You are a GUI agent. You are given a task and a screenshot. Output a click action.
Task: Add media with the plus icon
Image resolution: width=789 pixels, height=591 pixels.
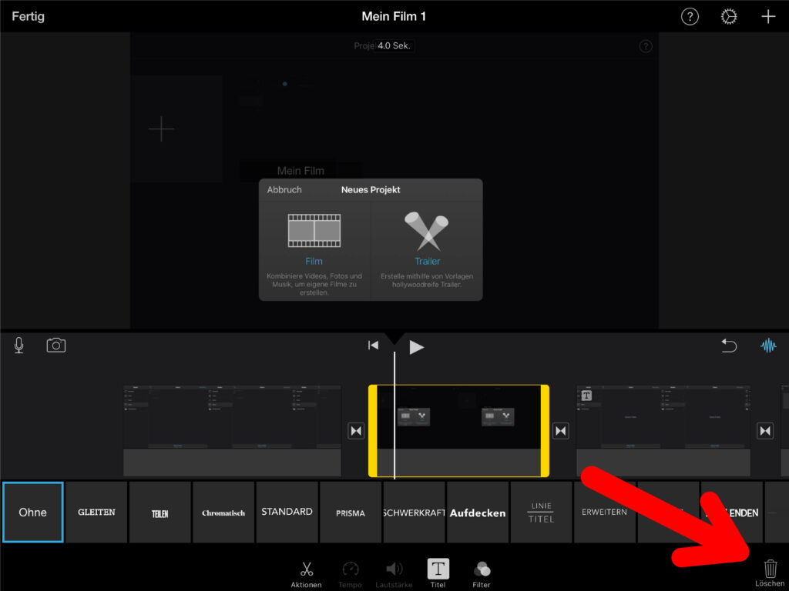tap(768, 17)
